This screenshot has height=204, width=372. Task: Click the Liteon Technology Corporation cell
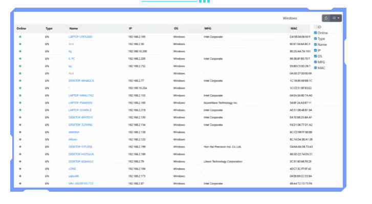click(223, 161)
